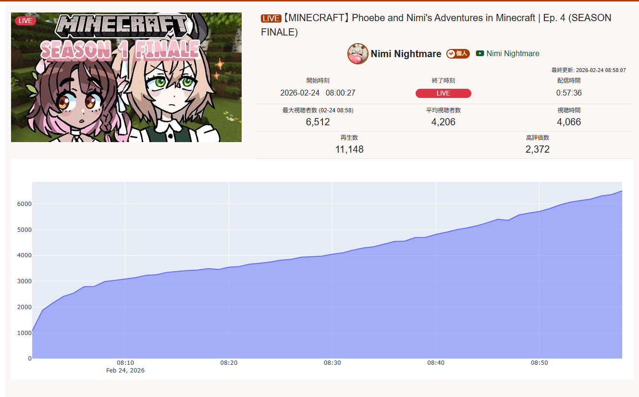The width and height of the screenshot is (639, 397).
Task: Click the 6000 y-axis label
Action: tap(24, 204)
